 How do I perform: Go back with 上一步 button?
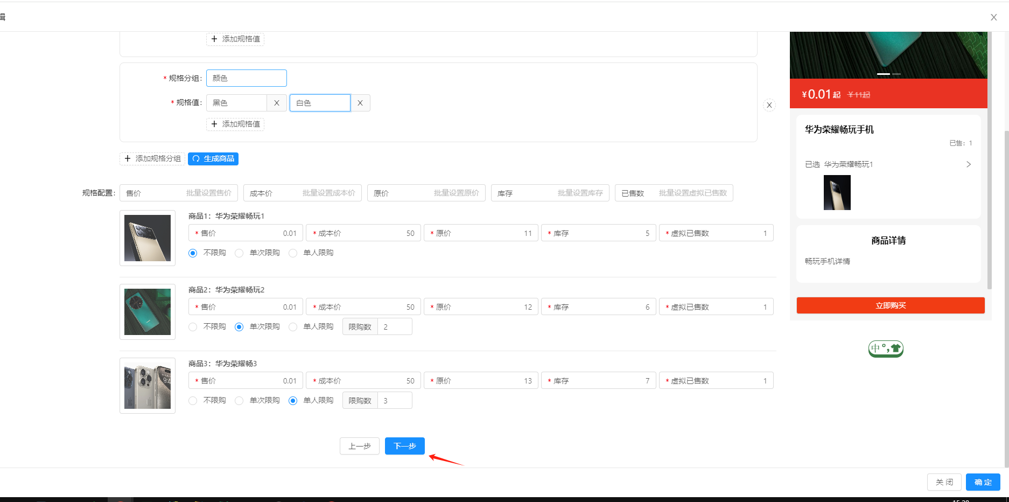tap(360, 446)
